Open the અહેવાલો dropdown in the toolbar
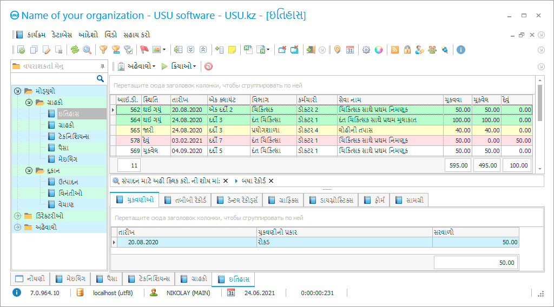 pyautogui.click(x=138, y=66)
